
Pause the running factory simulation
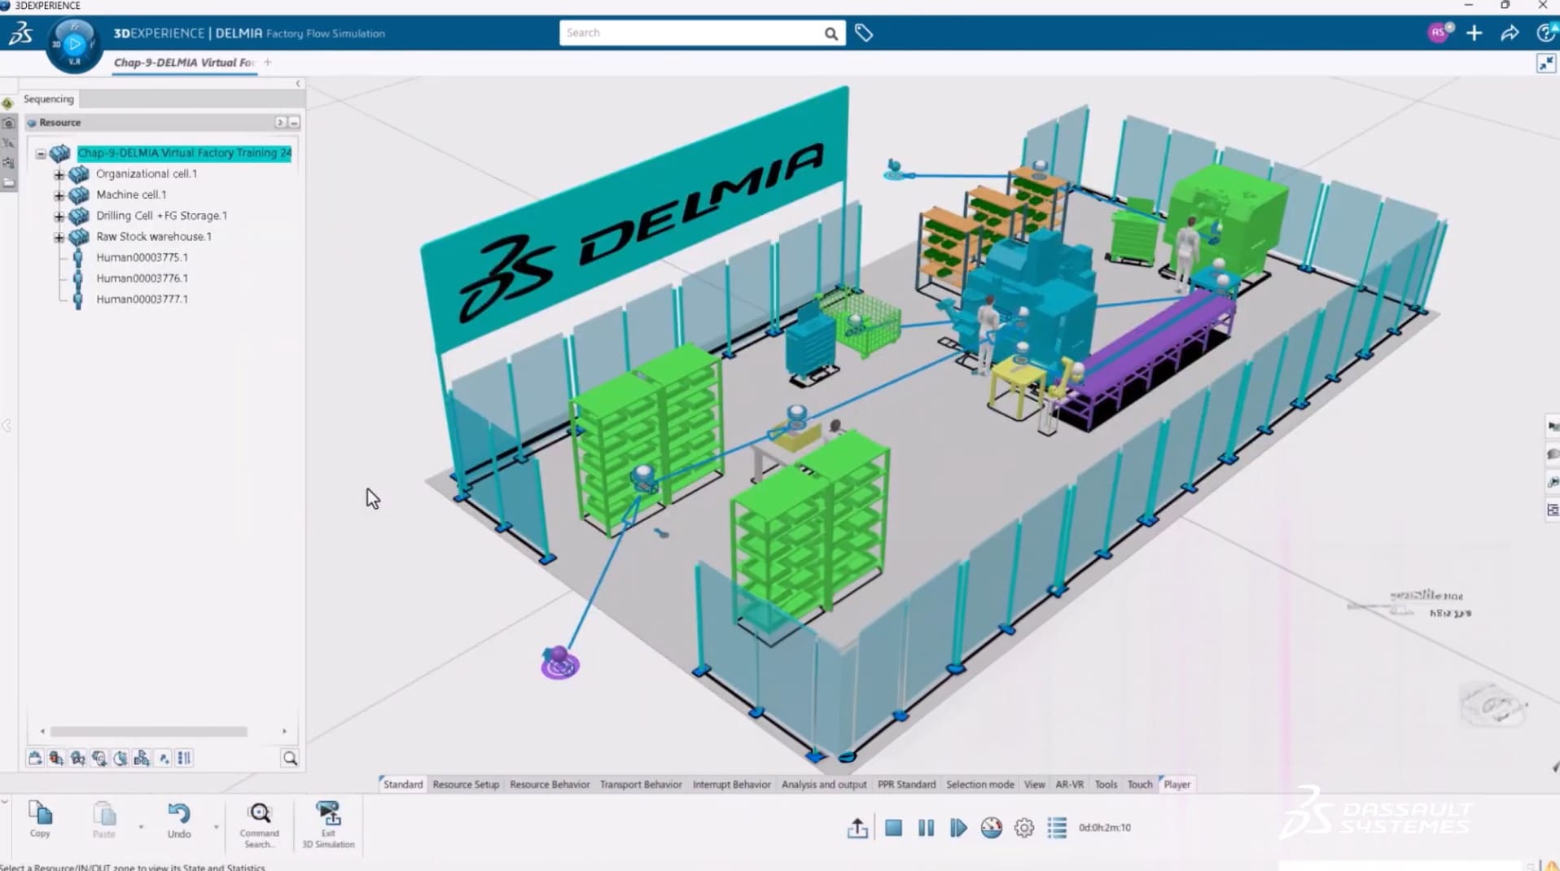pyautogui.click(x=926, y=828)
